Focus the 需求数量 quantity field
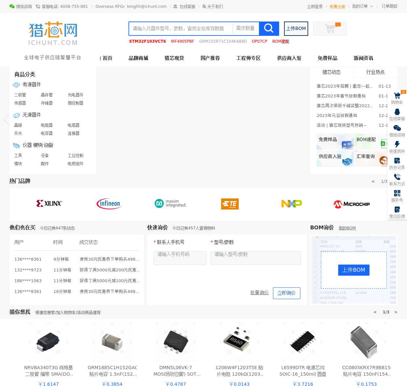This screenshot has height=391, width=407. (x=246, y=28)
